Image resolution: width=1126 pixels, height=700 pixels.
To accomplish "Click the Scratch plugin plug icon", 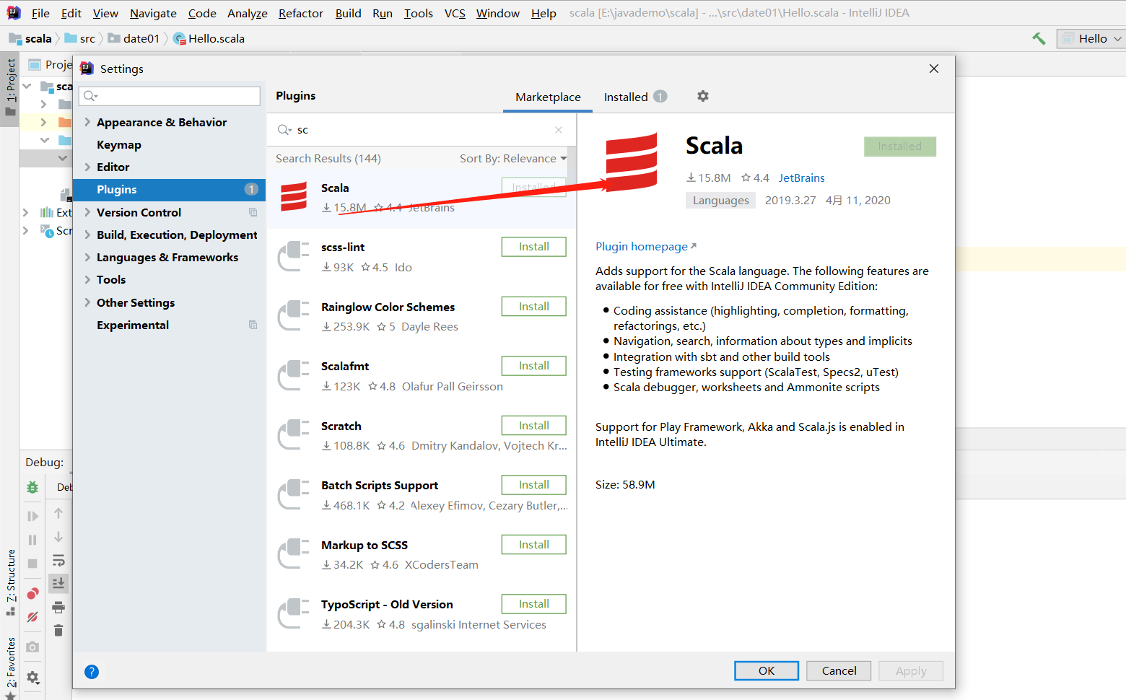I will coord(294,436).
